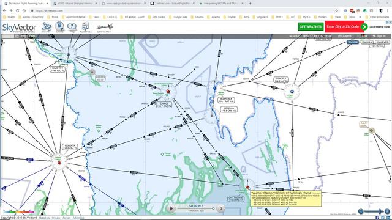Viewport: 392px width, 220px height.
Task: Select the World Hi chart tab
Action: [x=353, y=42]
